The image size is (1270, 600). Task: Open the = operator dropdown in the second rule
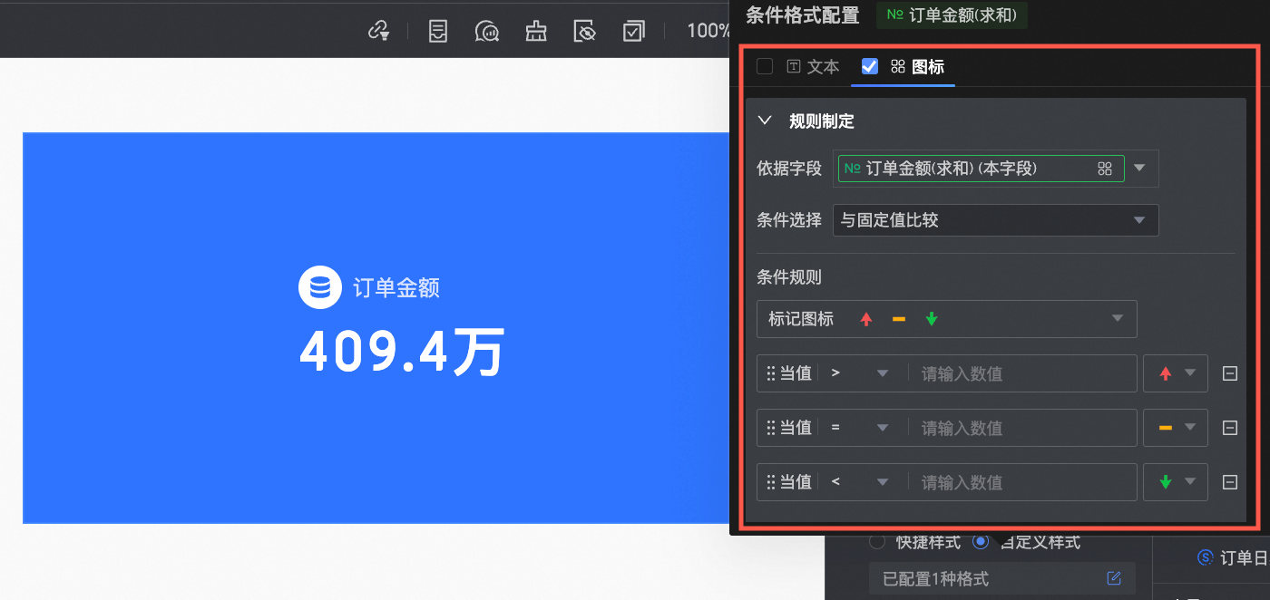[860, 428]
